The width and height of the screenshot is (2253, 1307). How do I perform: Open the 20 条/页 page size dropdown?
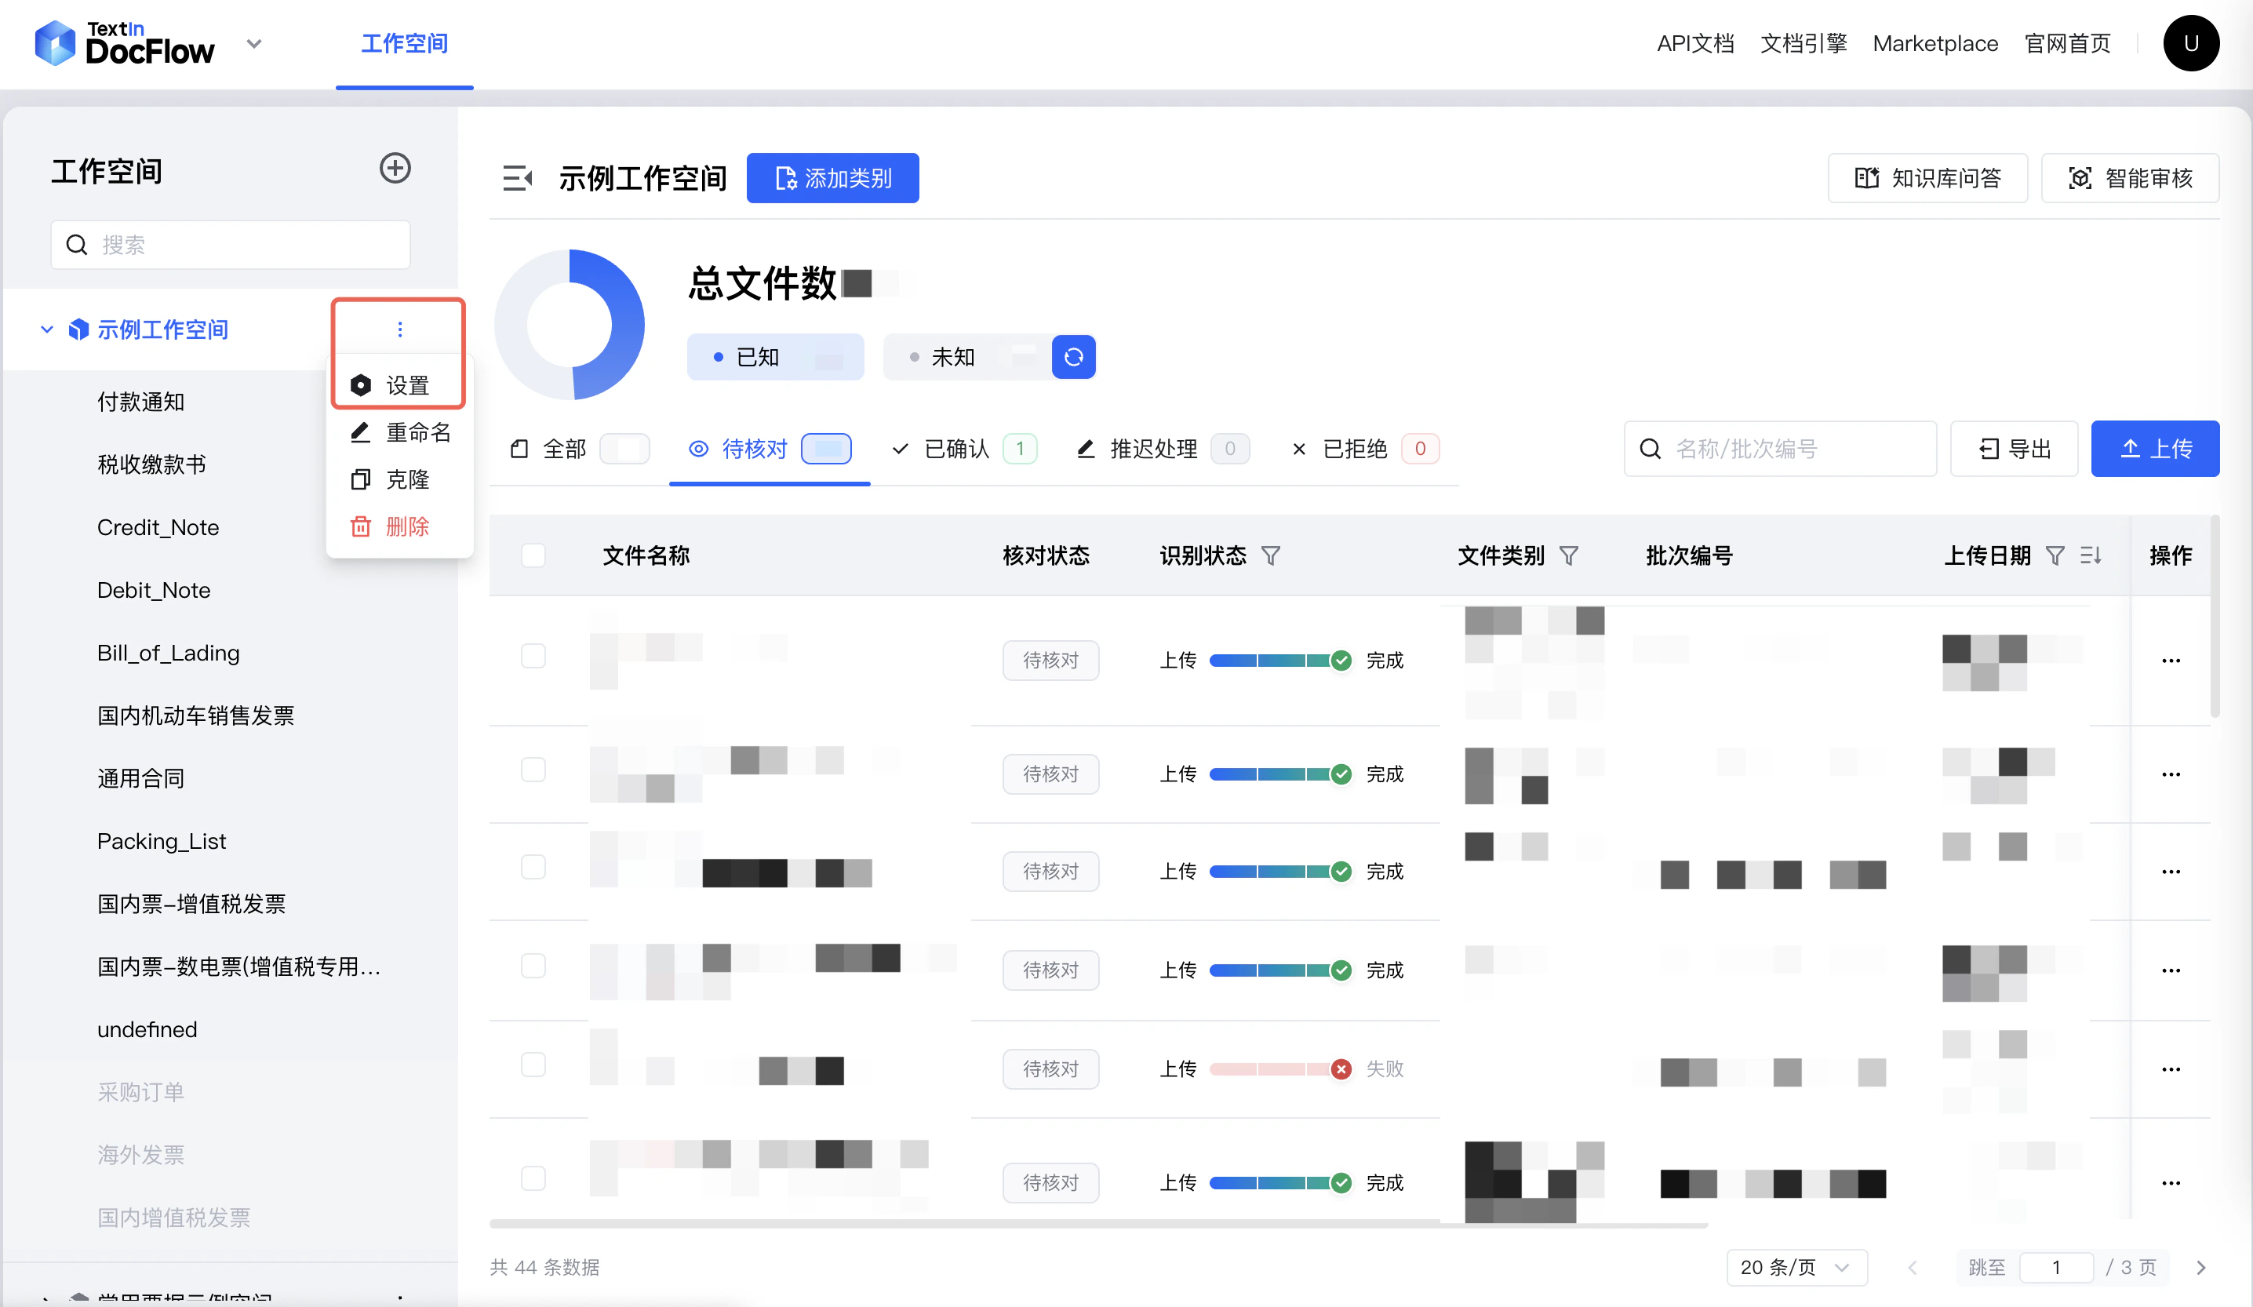(1796, 1267)
